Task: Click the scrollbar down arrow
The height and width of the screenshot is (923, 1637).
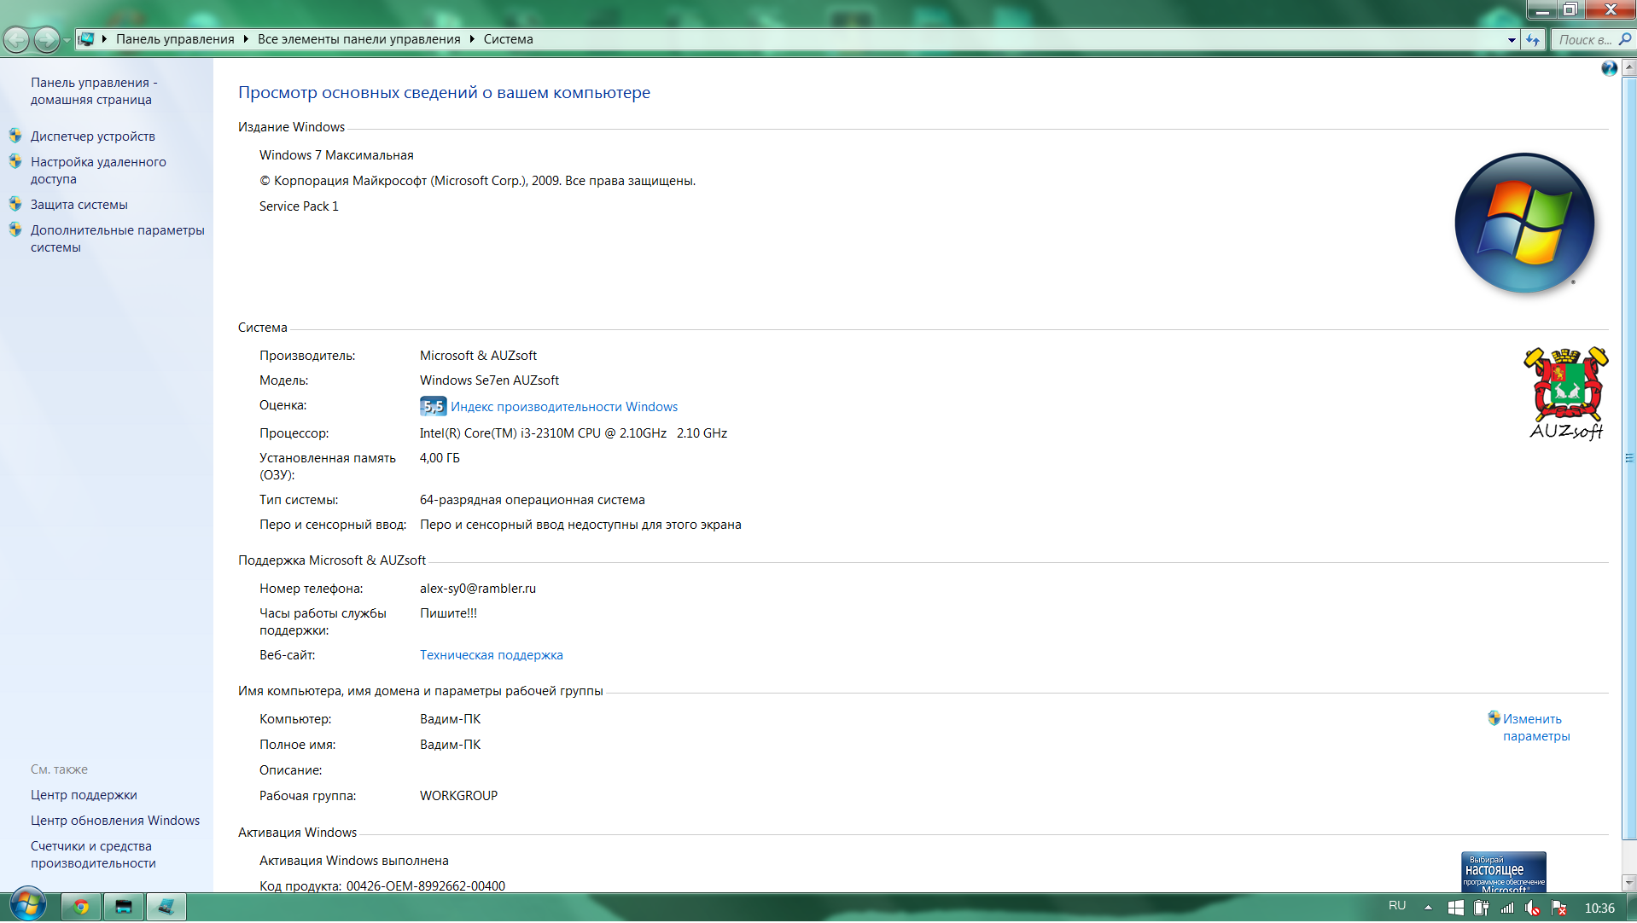Action: pyautogui.click(x=1629, y=884)
